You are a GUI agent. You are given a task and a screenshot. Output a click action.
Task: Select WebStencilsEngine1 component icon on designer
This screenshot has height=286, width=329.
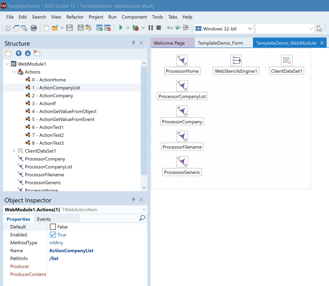pos(236,60)
